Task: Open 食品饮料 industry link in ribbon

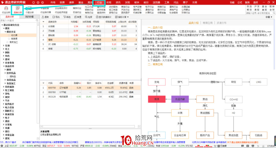Action: point(101,13)
